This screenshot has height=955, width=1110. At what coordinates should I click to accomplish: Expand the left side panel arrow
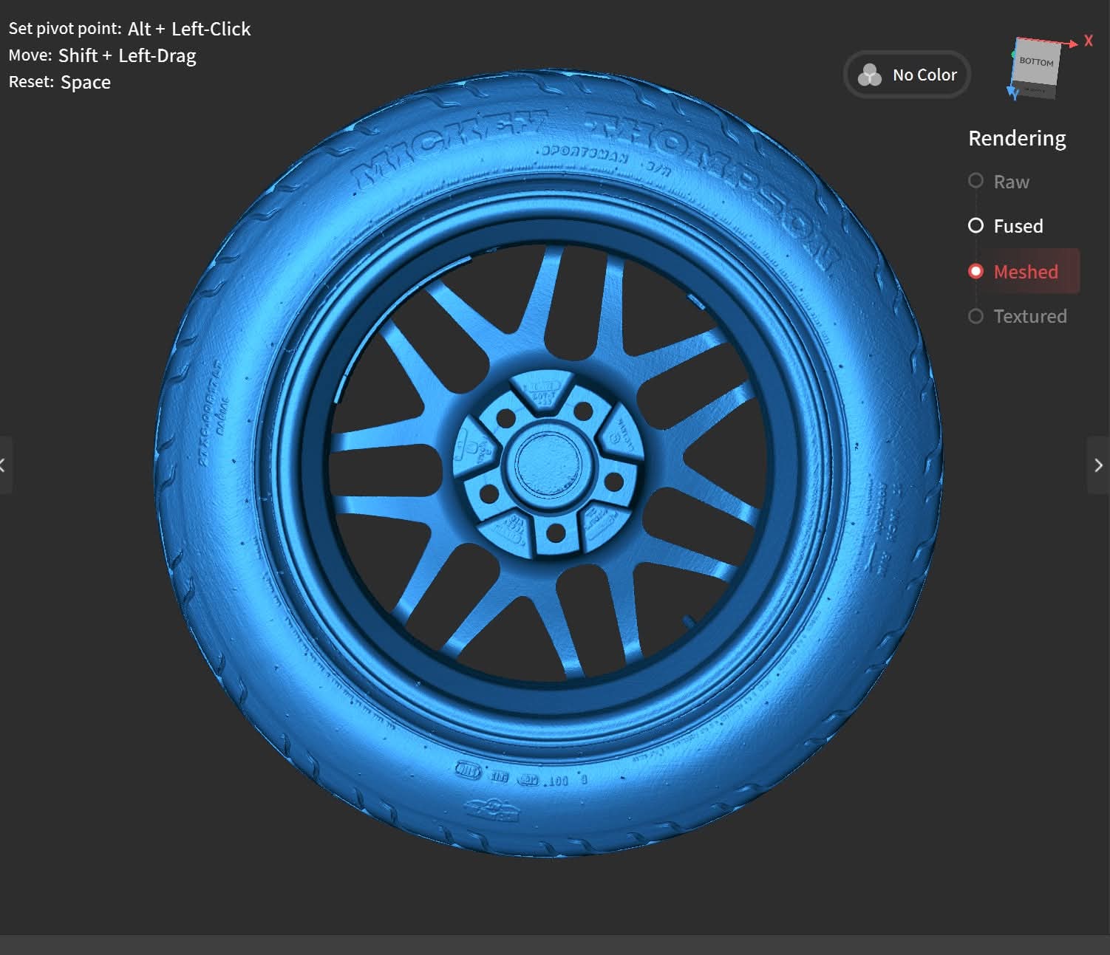[x=4, y=465]
